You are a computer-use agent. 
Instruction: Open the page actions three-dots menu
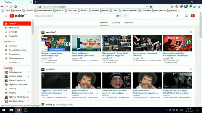(147, 7)
